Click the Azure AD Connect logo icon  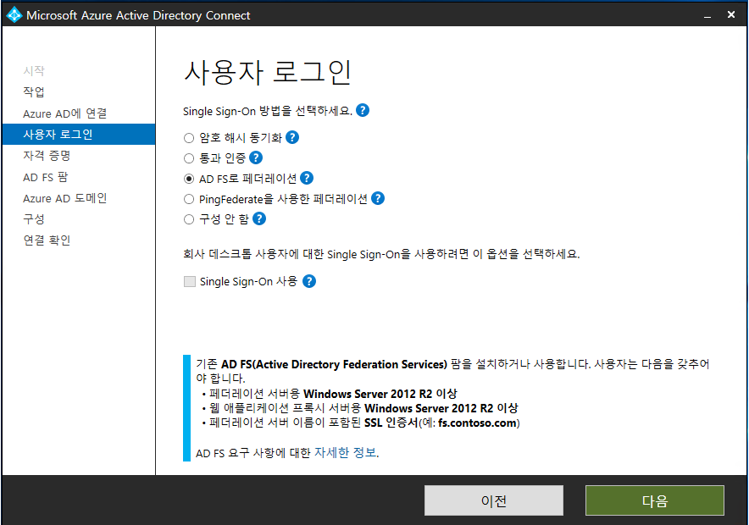tap(14, 14)
